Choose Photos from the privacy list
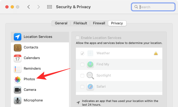 click(x=29, y=79)
